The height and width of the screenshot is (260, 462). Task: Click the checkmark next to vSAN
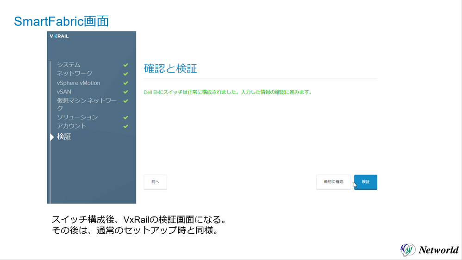[125, 92]
